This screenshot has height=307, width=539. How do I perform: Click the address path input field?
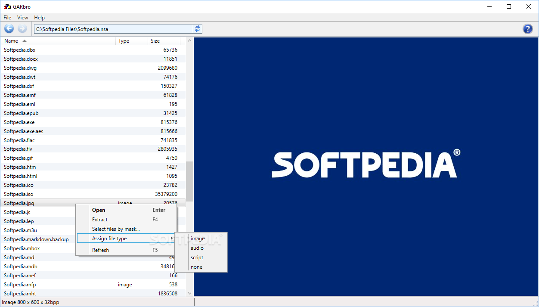point(114,29)
